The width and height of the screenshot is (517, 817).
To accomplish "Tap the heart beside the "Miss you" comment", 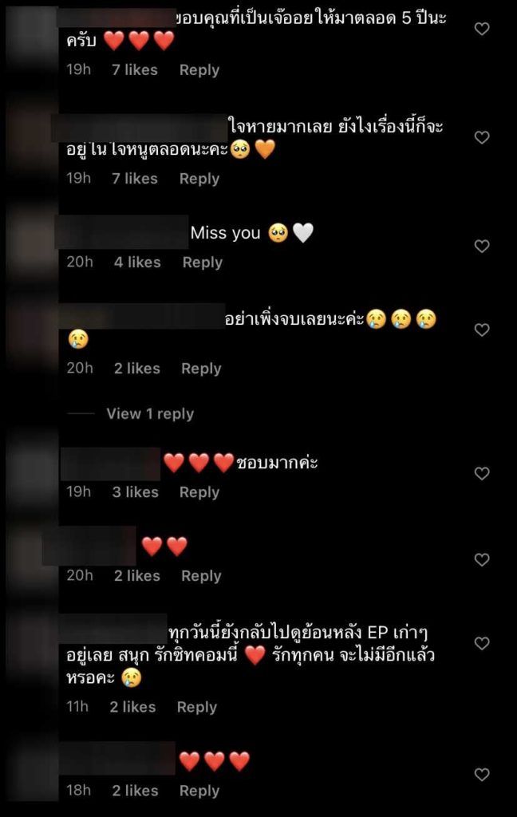I will pos(482,246).
